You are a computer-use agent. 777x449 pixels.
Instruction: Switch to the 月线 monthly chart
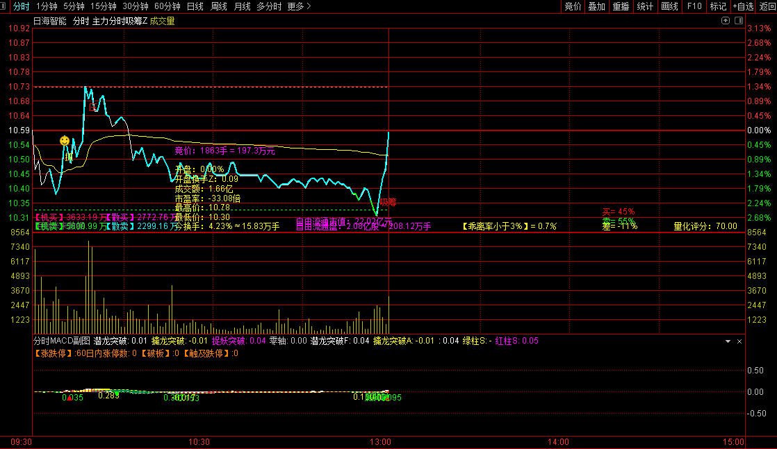tap(242, 6)
